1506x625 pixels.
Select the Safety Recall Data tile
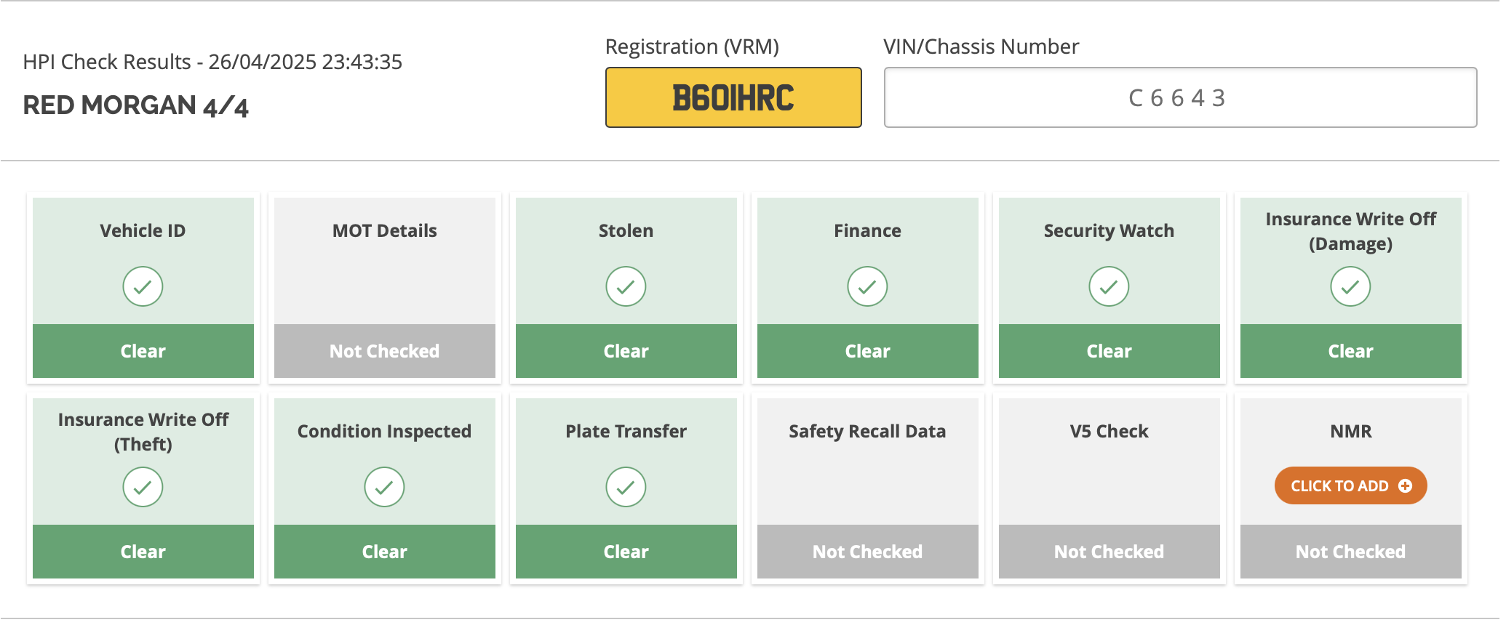point(868,488)
